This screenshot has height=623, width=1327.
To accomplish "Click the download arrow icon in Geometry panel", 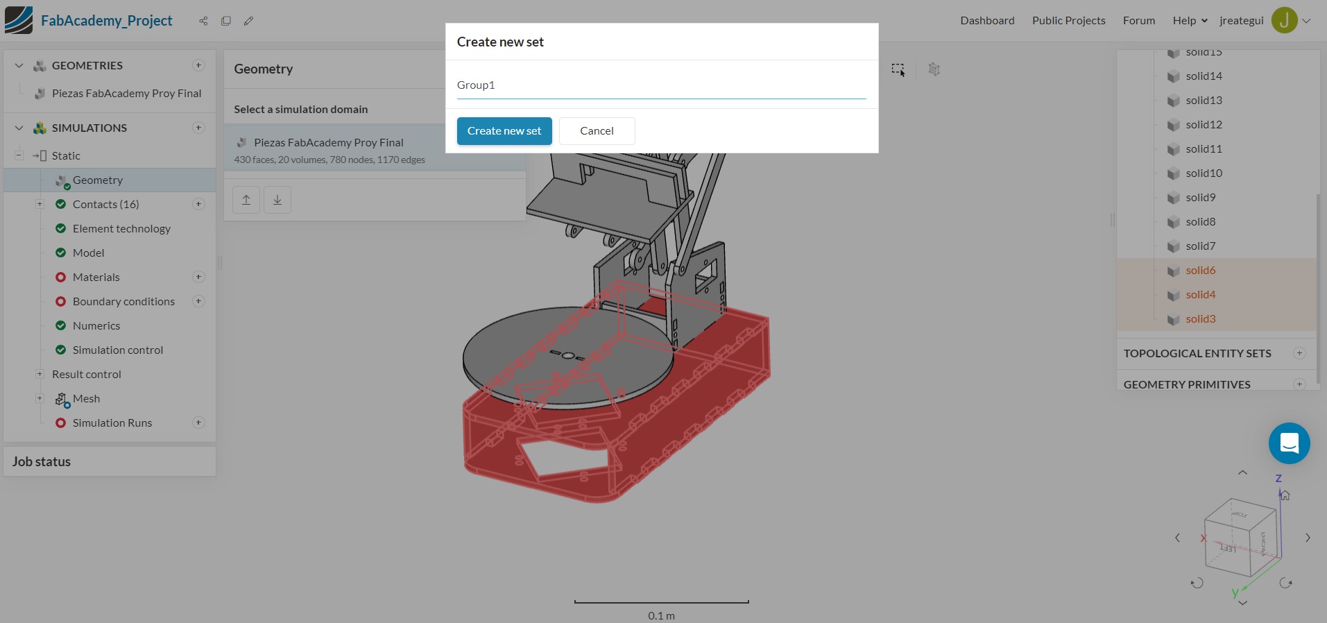I will [277, 200].
